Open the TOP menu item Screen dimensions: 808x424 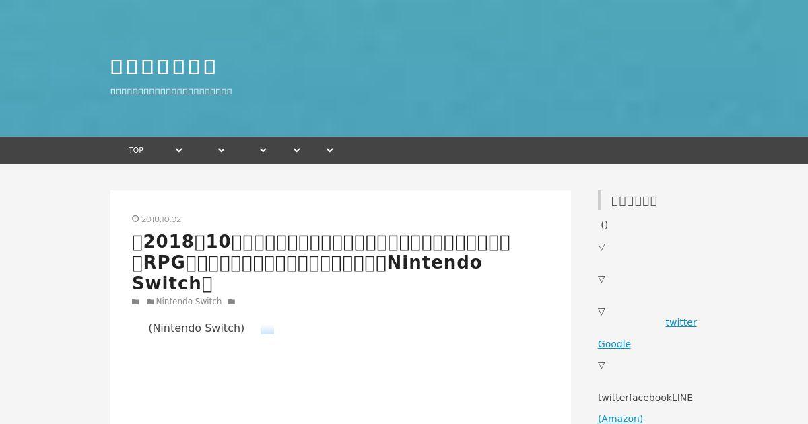click(x=136, y=150)
